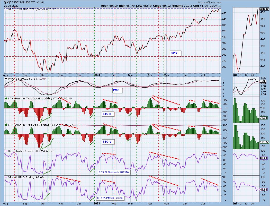Click the SPDR S&P 500 ETF (Daily) legend
Image resolution: width=270 pixels, height=206 pixels.
click(x=31, y=9)
